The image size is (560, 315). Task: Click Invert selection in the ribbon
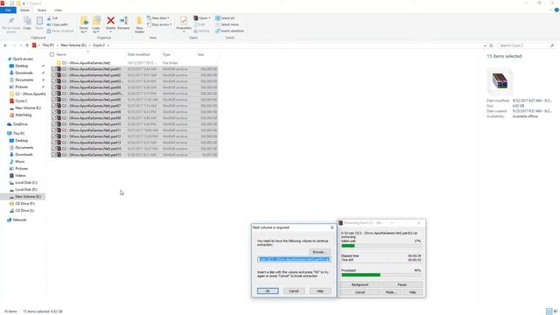click(x=229, y=31)
